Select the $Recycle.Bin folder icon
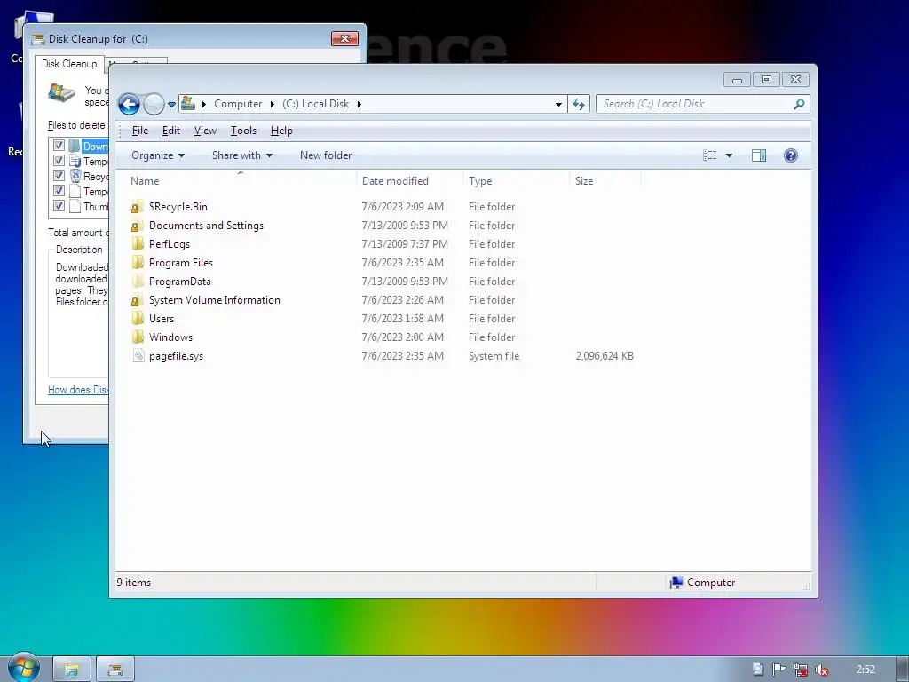909x682 pixels. click(138, 207)
